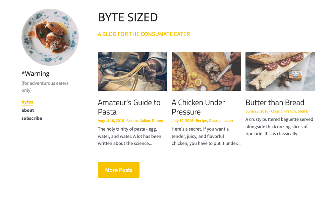
Task: Open the roasted chicken post thumbnail
Action: 206,71
